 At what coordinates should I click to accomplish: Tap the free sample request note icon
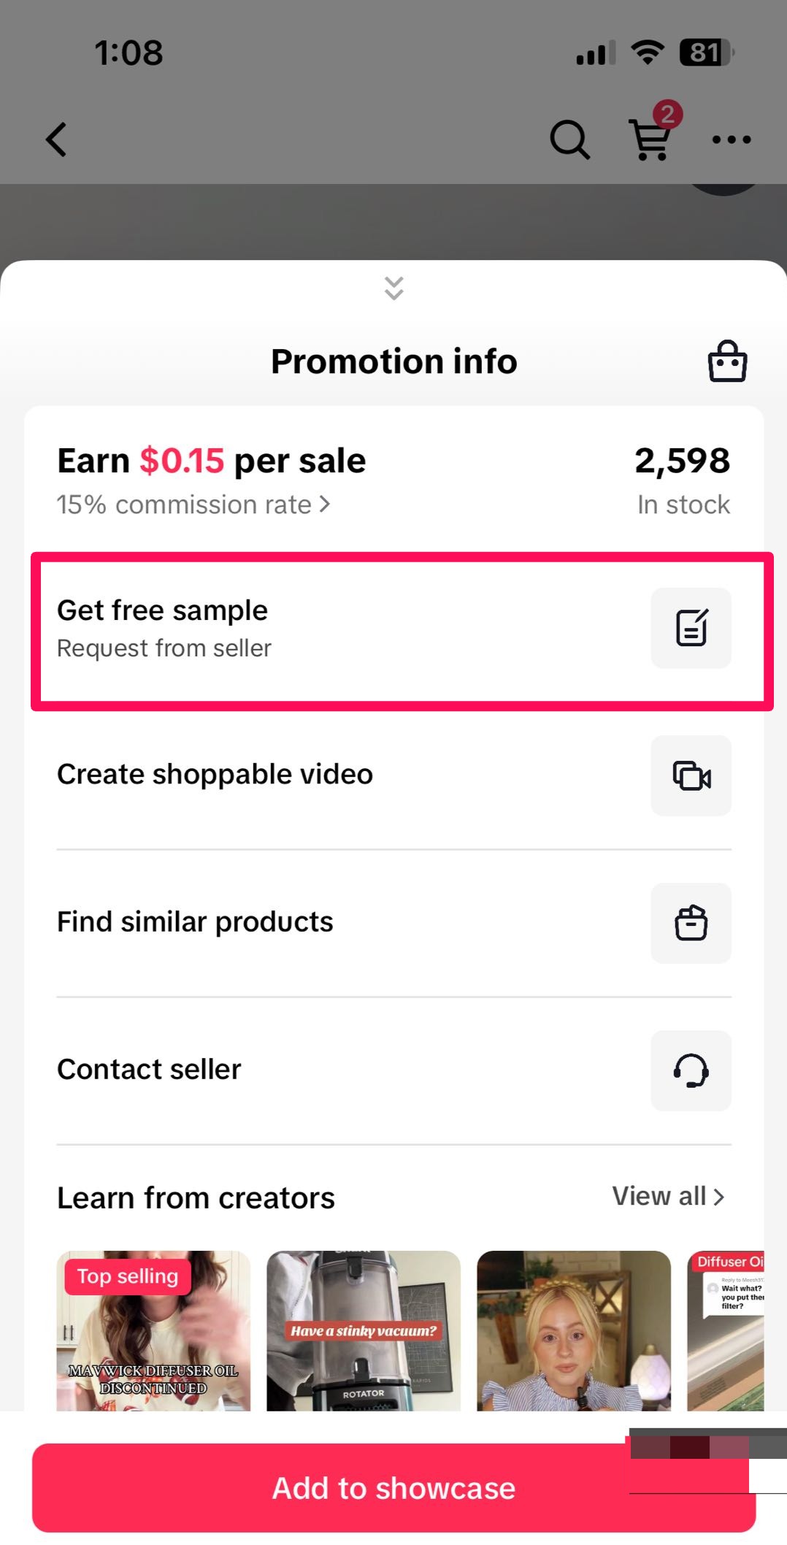(x=691, y=628)
